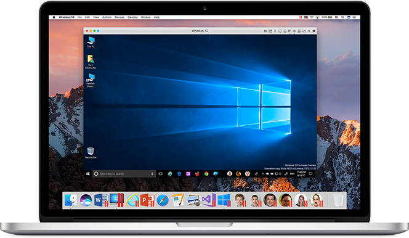
Task: Open Spotlight search in the Mac menu bar
Action: tap(342, 17)
